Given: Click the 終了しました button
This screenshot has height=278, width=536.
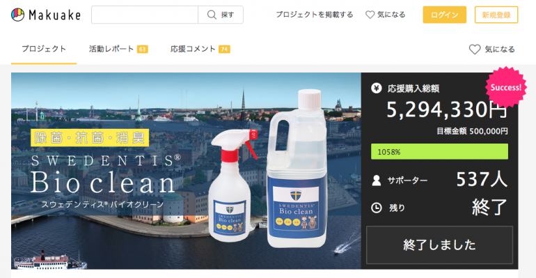Looking at the screenshot, I should click(x=440, y=245).
